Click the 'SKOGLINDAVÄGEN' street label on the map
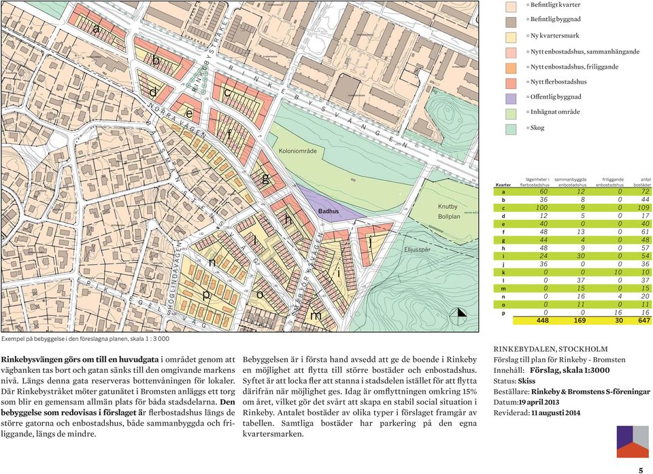The height and width of the screenshot is (474, 653). [175, 278]
